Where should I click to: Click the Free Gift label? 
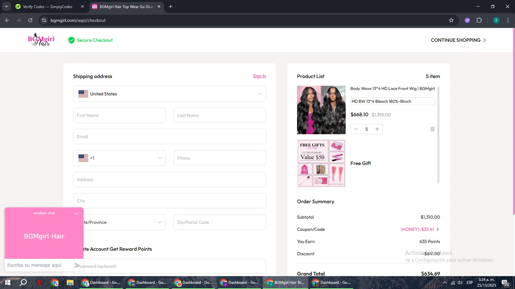(x=360, y=163)
